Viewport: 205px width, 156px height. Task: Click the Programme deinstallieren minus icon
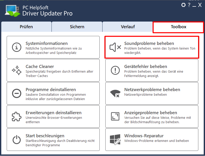point(17,93)
